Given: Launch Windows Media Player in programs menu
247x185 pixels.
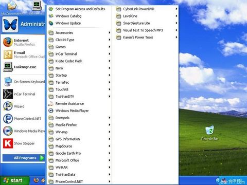Looking at the screenshot, I should [79, 110].
